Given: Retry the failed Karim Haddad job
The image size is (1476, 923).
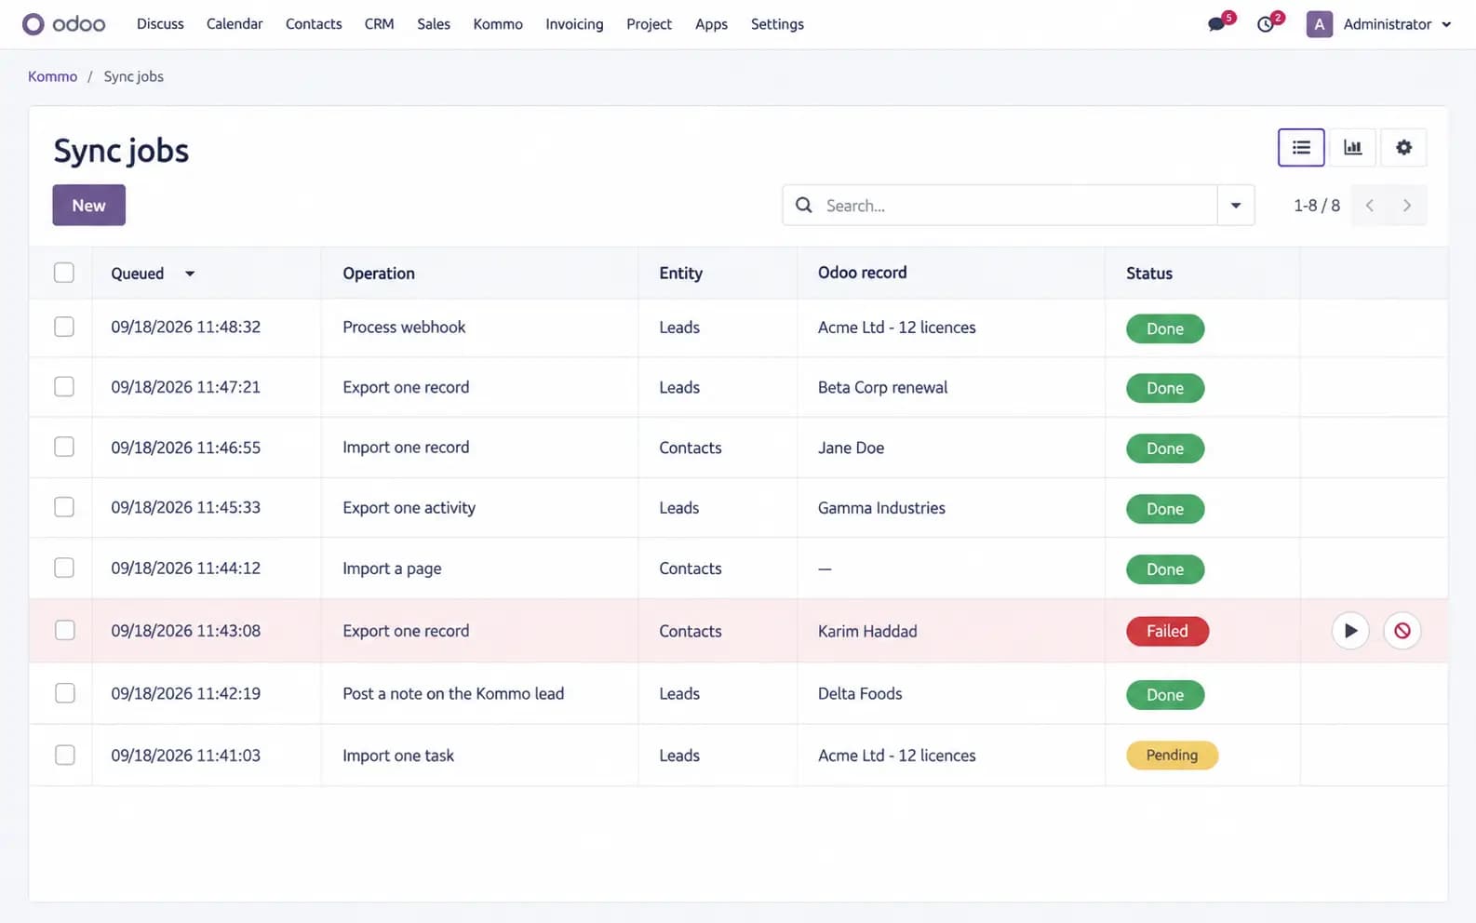Looking at the screenshot, I should click(x=1350, y=631).
